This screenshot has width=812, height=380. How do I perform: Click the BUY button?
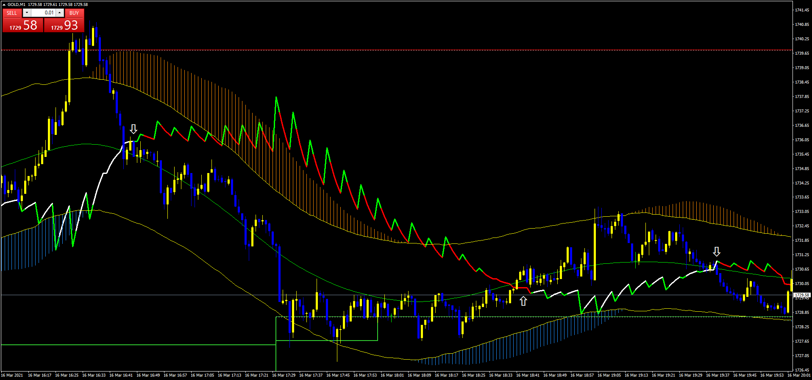coord(74,13)
